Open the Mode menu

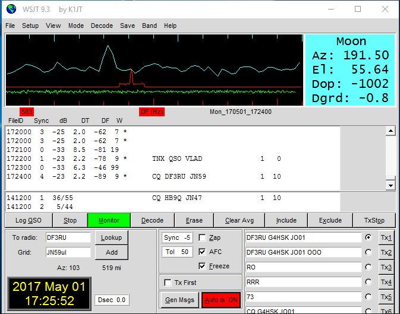(x=76, y=26)
